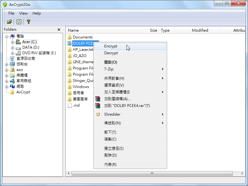
Task: Click the AxCrypt2Go shield title icon
Action: [5, 5]
